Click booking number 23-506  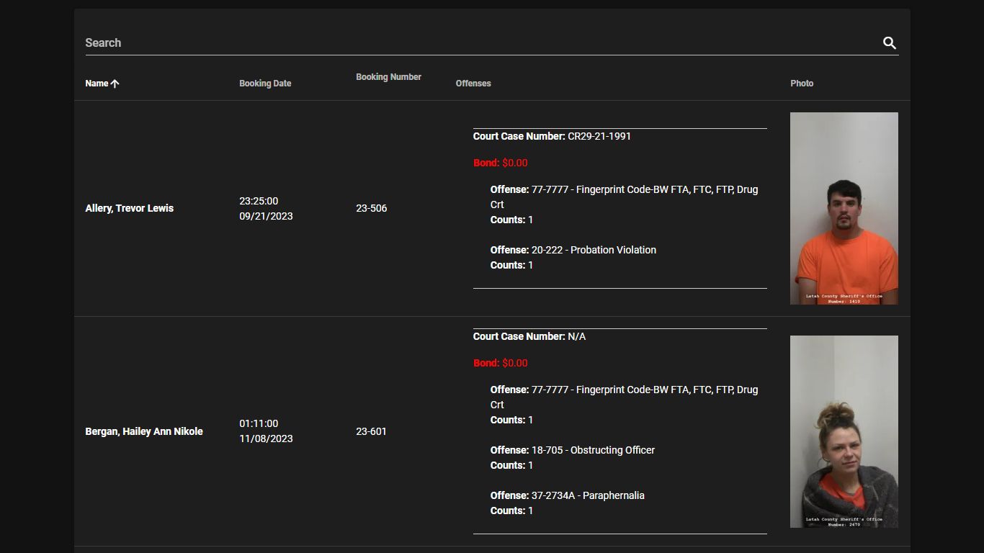371,208
